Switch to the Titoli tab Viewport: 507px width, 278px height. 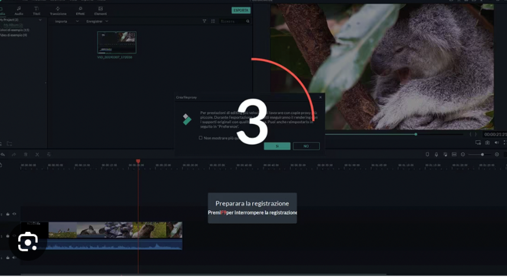click(x=37, y=11)
